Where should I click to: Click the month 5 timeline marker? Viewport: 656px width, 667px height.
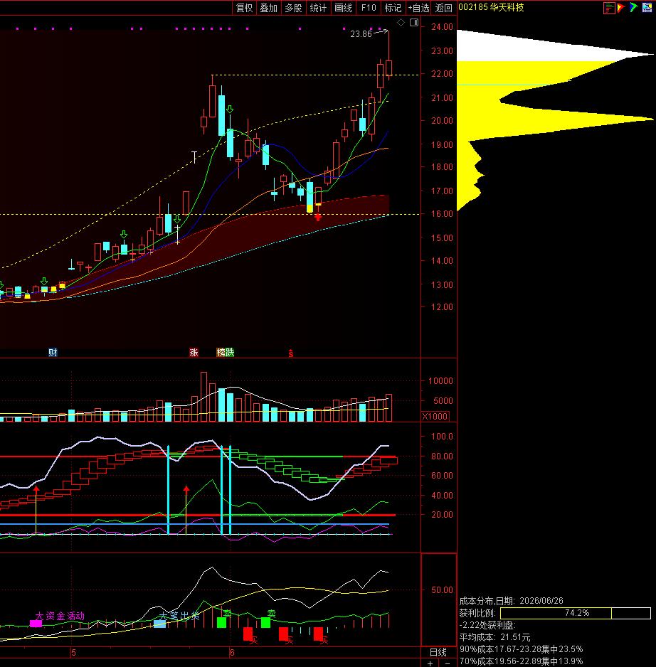73,653
